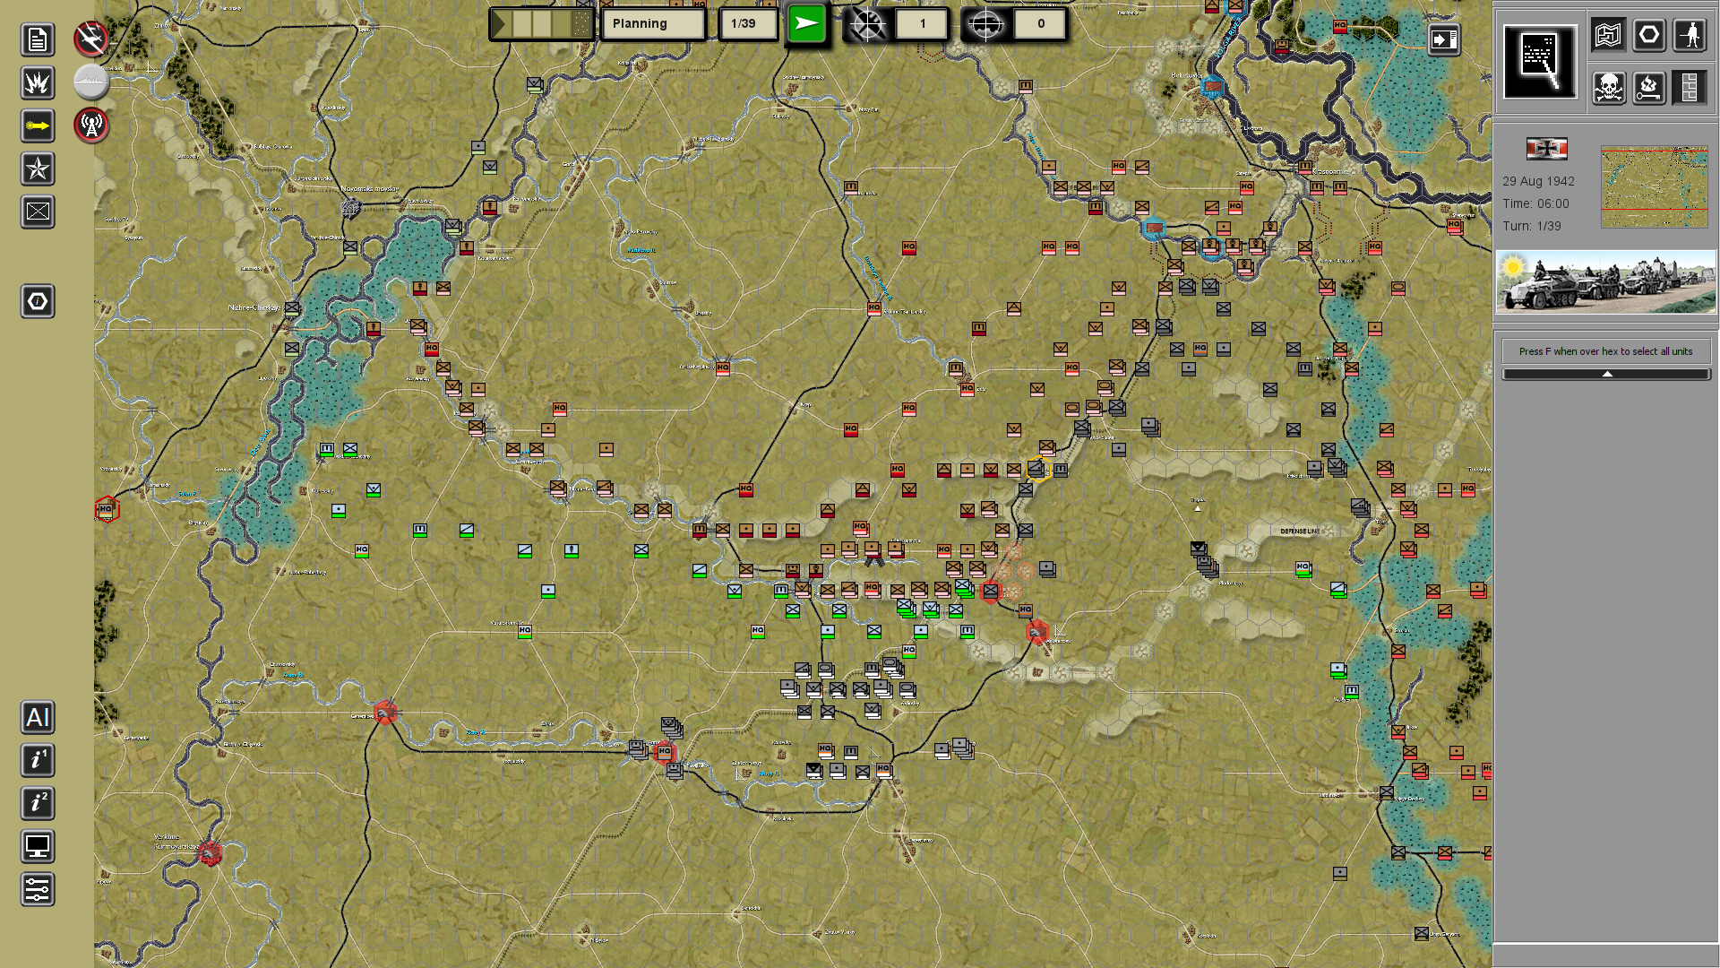Image resolution: width=1720 pixels, height=968 pixels.
Task: Select the yellow arrow movement icon
Action: point(38,125)
